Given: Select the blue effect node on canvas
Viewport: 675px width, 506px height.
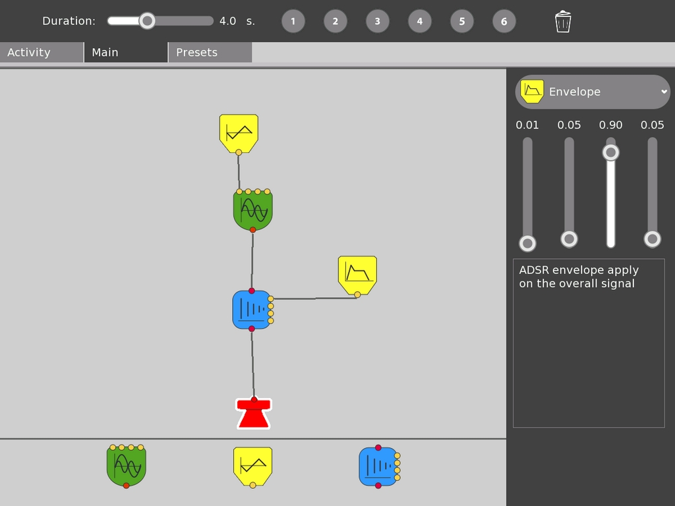Looking at the screenshot, I should [x=251, y=310].
